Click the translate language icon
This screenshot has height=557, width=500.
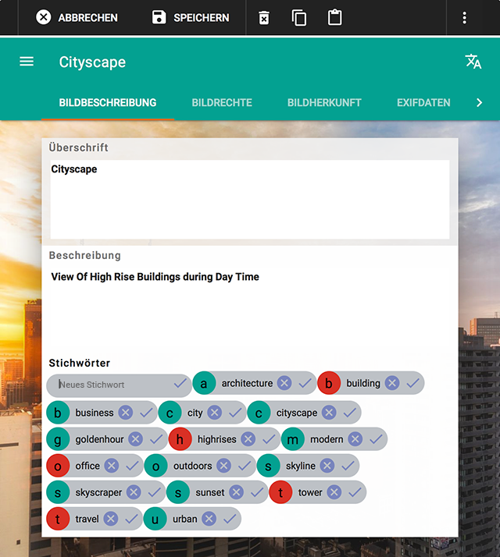[x=473, y=62]
